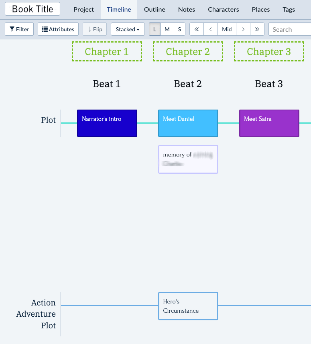This screenshot has height=344, width=311.
Task: Jump to timeline beginning with double-left arrows
Action: point(196,29)
